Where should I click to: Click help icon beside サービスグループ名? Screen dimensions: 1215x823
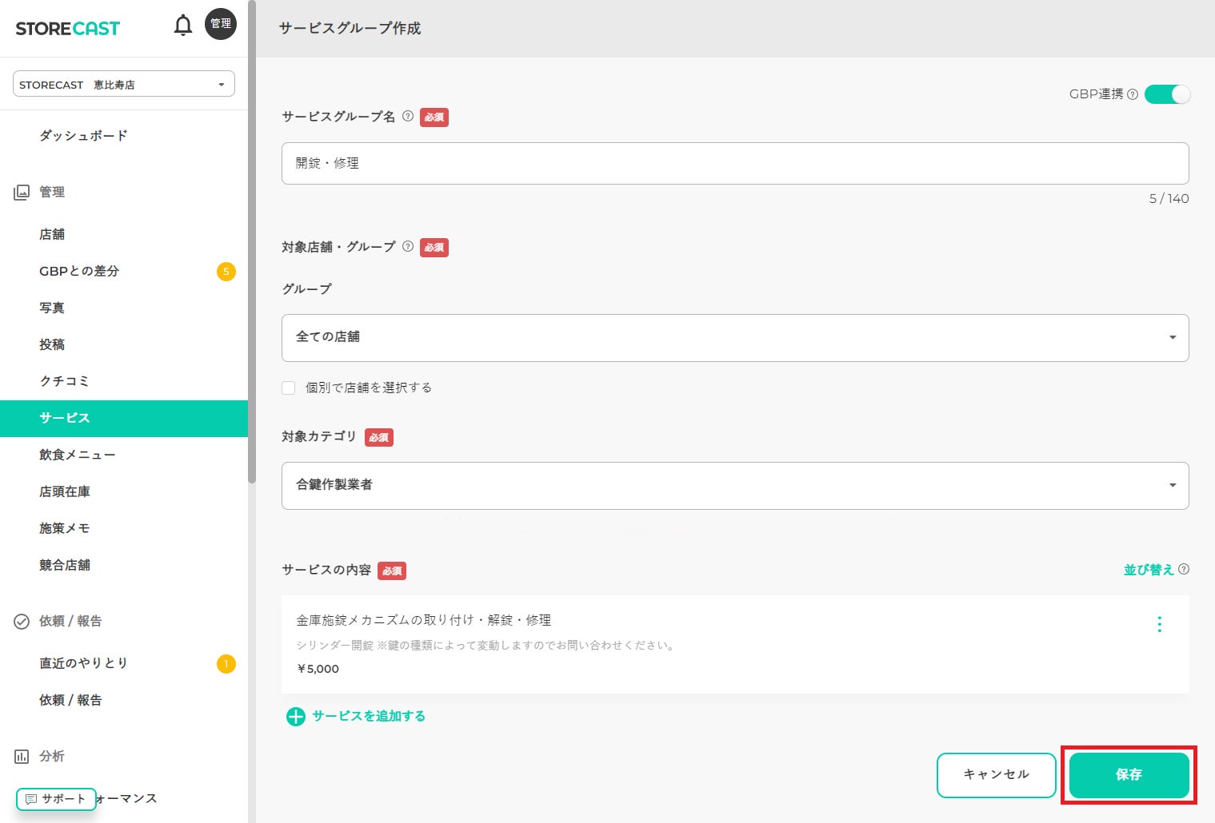coord(408,116)
